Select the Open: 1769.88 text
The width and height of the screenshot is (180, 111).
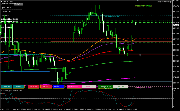coord(6,8)
